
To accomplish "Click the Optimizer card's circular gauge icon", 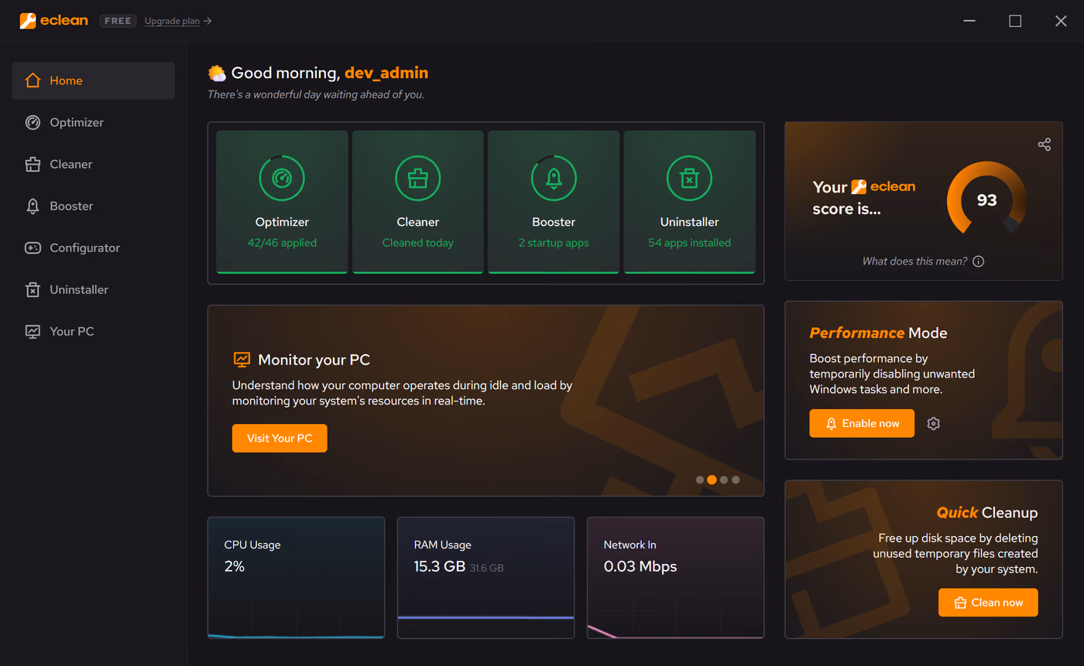I will [282, 178].
